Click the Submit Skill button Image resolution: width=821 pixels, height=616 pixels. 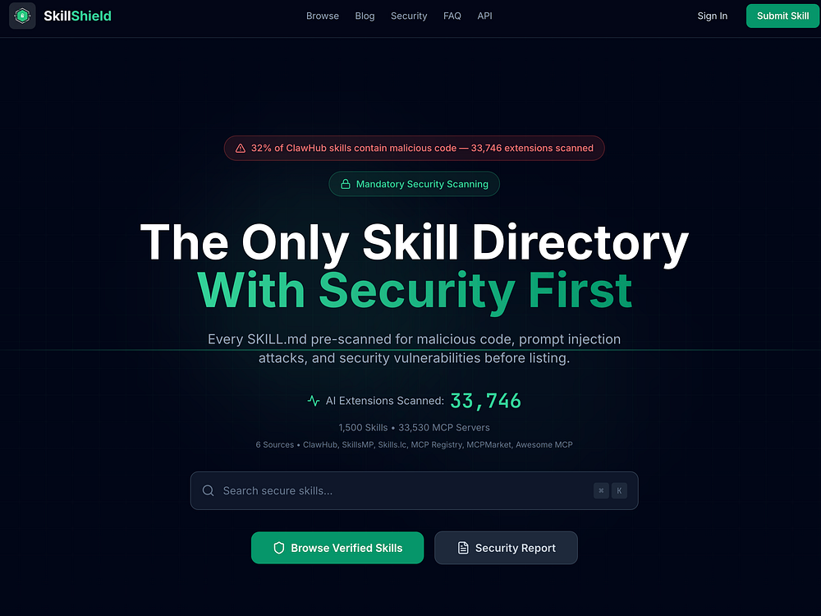(x=782, y=16)
